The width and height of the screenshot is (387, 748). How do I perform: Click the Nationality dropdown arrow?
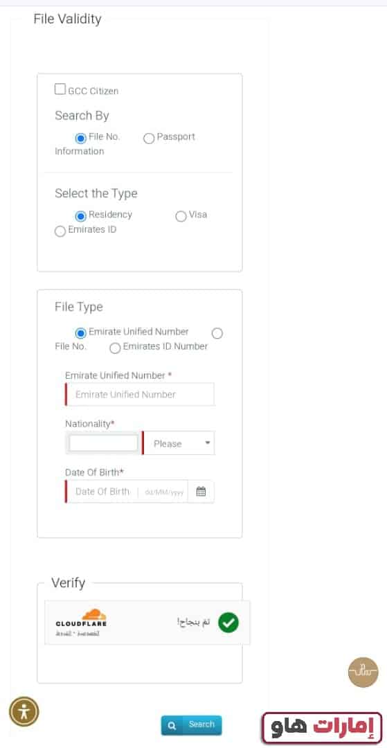(207, 443)
